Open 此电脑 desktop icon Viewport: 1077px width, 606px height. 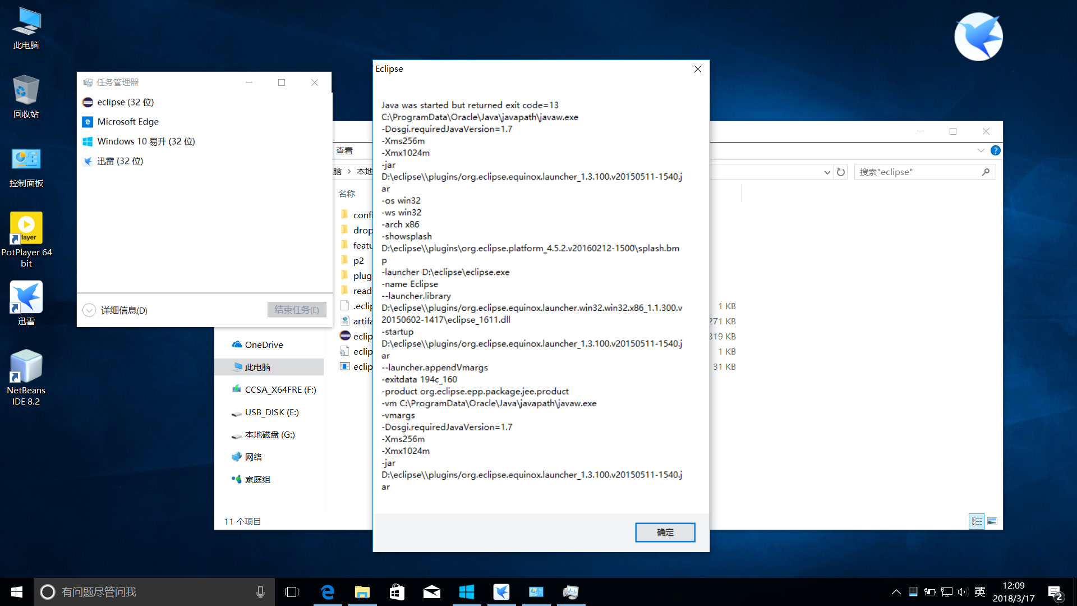26,29
